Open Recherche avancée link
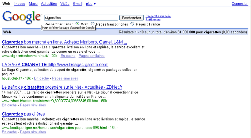The image size is (251, 138). [158, 16]
